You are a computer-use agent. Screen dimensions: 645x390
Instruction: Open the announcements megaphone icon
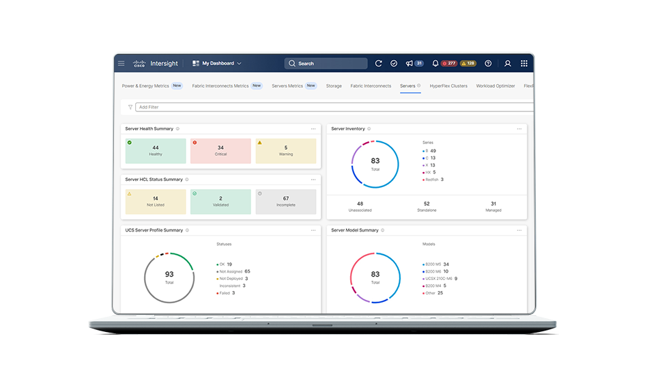tap(410, 64)
